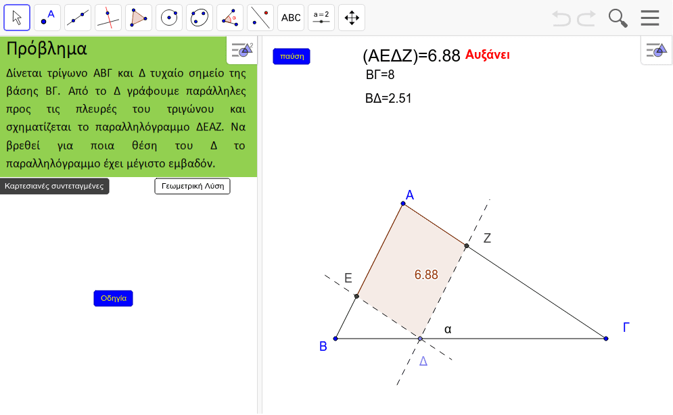This screenshot has width=673, height=415.
Task: Click the (ΑΕΔΖ)=6.88 text
Action: click(x=411, y=55)
